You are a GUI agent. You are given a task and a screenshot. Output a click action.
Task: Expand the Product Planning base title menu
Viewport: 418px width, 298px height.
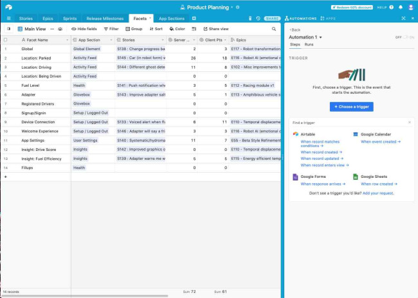pos(233,7)
